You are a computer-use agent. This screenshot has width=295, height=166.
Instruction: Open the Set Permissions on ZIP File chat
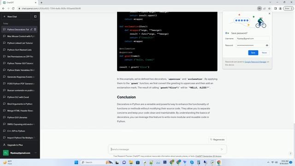pyautogui.click(x=19, y=57)
